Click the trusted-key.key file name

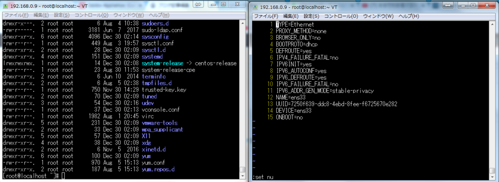coord(164,90)
